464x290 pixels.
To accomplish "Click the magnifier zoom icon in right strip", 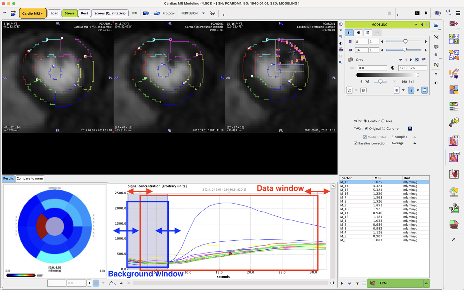I will point(436,55).
